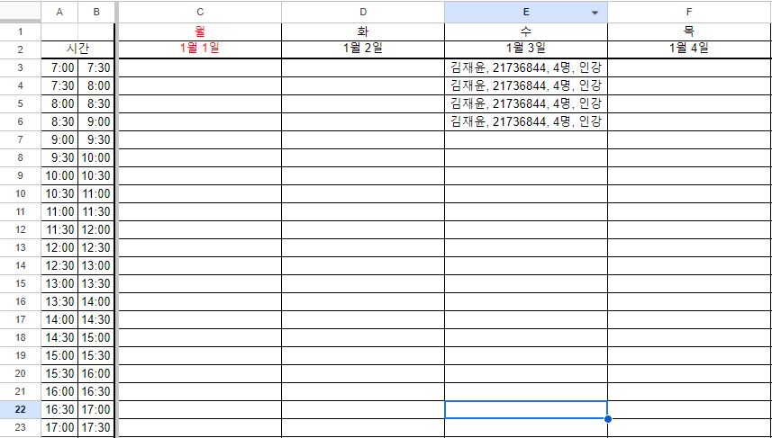Click the empty active cell in row 22
The width and height of the screenshot is (772, 438).
[x=525, y=409]
